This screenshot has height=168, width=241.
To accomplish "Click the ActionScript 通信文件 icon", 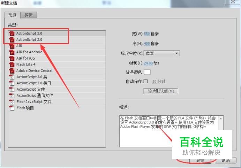I will coord(12,96).
